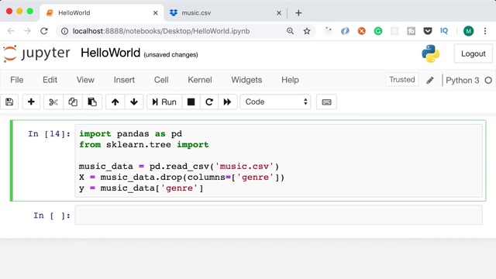496x279 pixels.
Task: Insert a cell below with plus icon
Action: coord(31,102)
